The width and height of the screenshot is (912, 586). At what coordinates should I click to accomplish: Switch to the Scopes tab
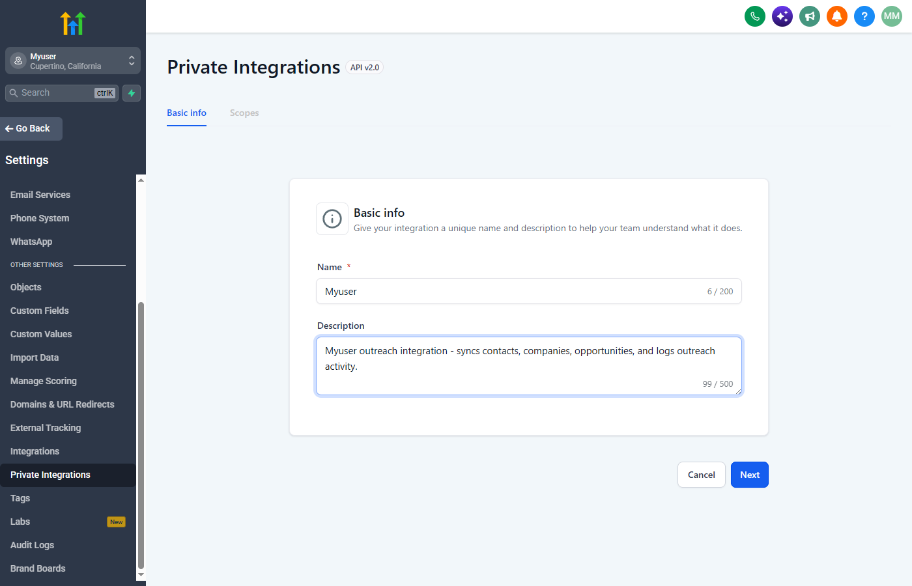point(244,113)
